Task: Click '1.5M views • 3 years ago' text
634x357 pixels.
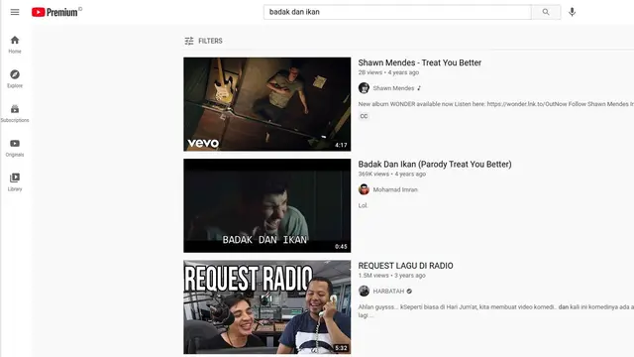Action: click(392, 276)
